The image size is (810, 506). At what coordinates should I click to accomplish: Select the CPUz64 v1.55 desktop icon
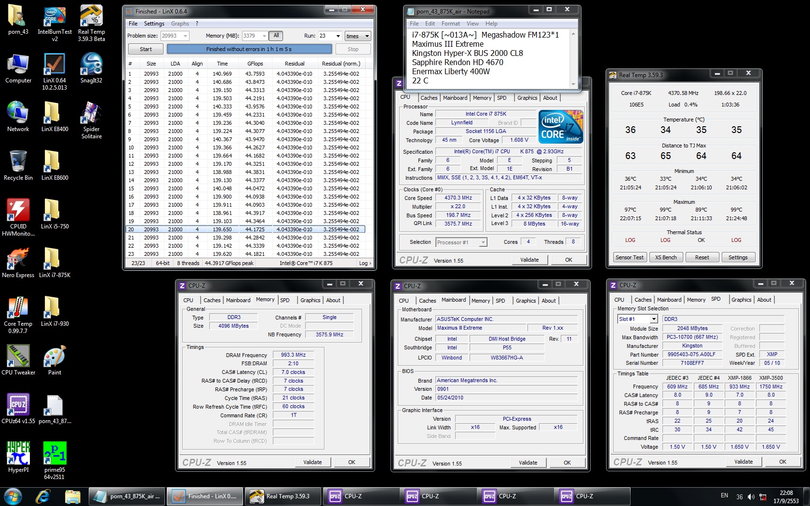[x=18, y=409]
